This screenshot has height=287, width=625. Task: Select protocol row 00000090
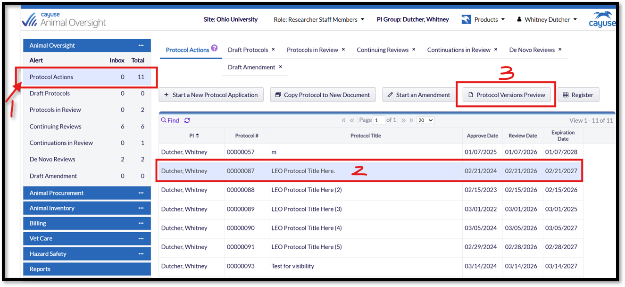[x=371, y=228]
